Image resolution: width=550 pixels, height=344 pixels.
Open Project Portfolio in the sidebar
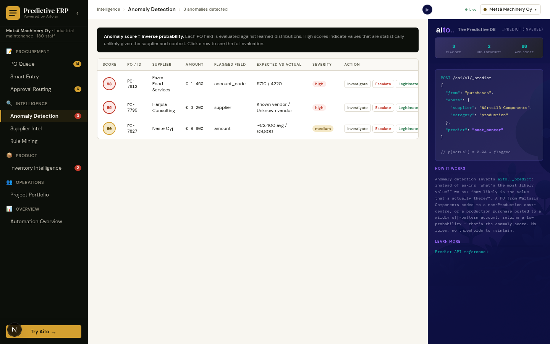(44, 195)
